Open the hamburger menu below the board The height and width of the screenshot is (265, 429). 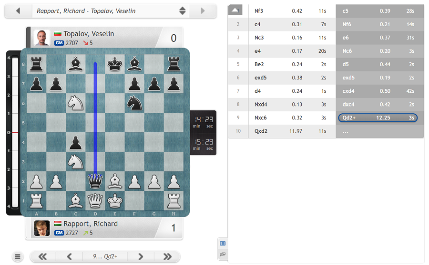18,257
